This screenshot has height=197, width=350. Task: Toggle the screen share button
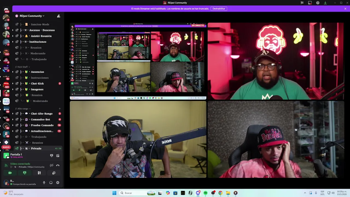[x=25, y=173]
